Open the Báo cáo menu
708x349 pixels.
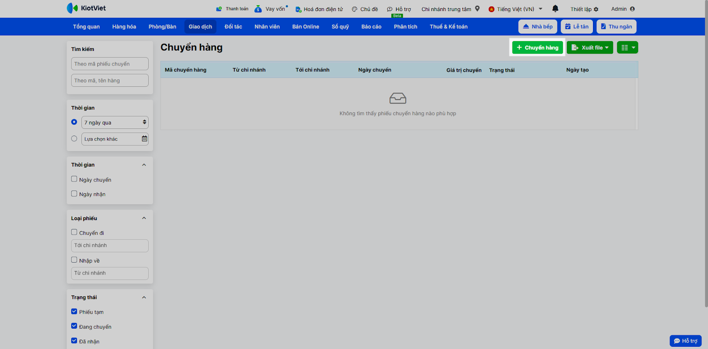click(x=371, y=27)
